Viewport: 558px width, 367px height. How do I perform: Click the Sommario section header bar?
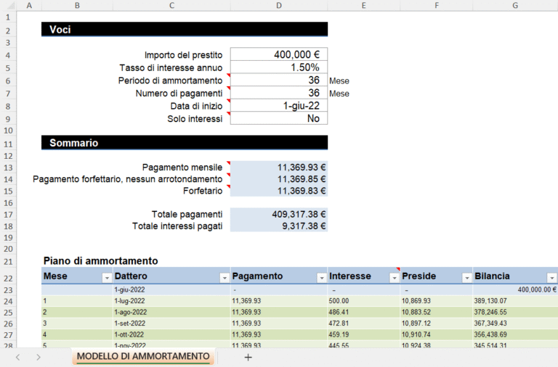point(185,142)
